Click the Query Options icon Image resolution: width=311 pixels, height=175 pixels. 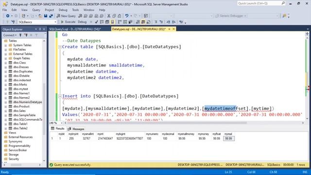(107, 22)
